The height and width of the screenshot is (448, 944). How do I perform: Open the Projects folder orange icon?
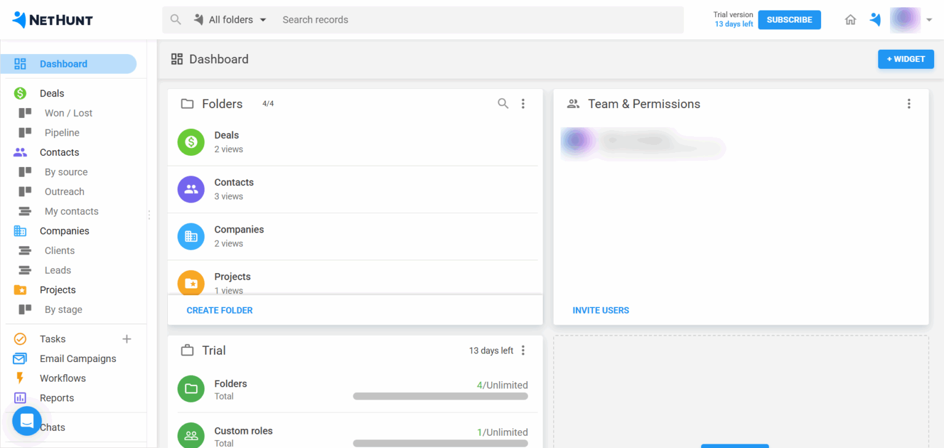[191, 282]
